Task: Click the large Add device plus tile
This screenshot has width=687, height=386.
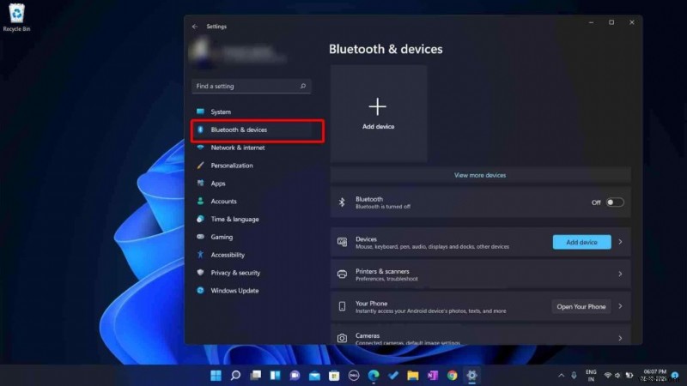Action: click(379, 114)
